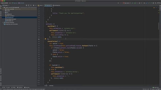Select Scratches and Consoles in project tree
This screenshot has height=90, width=161.
coord(11,24)
